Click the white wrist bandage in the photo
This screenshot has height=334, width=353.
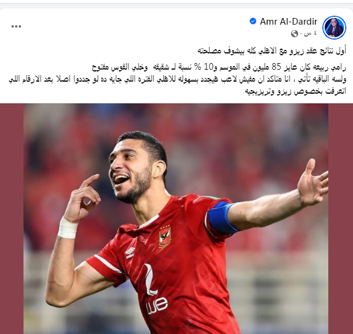pyautogui.click(x=67, y=228)
